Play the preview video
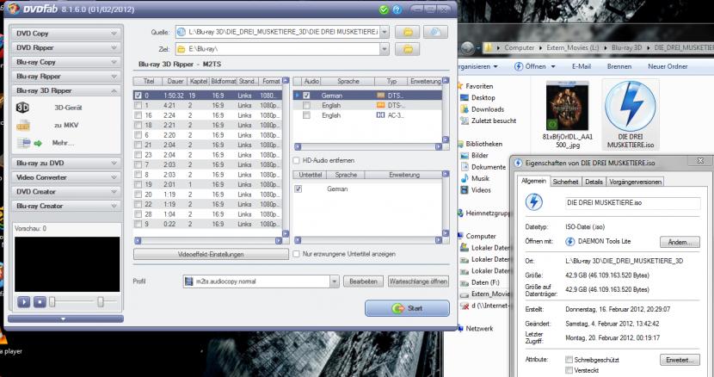 pos(24,302)
